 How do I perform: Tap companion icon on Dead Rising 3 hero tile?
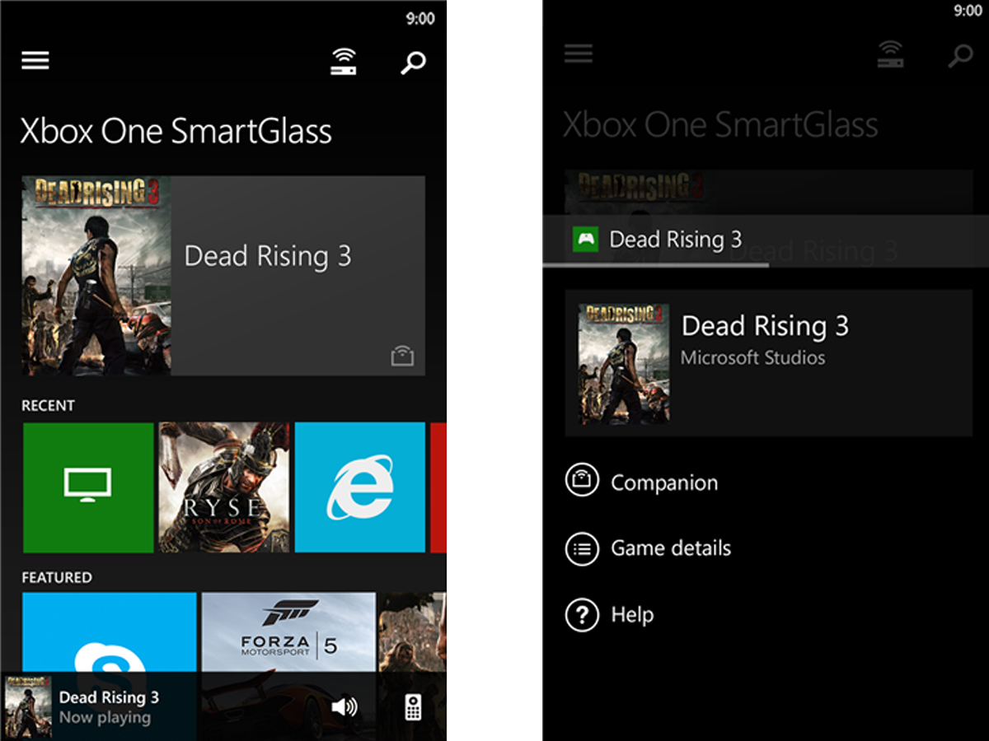402,356
